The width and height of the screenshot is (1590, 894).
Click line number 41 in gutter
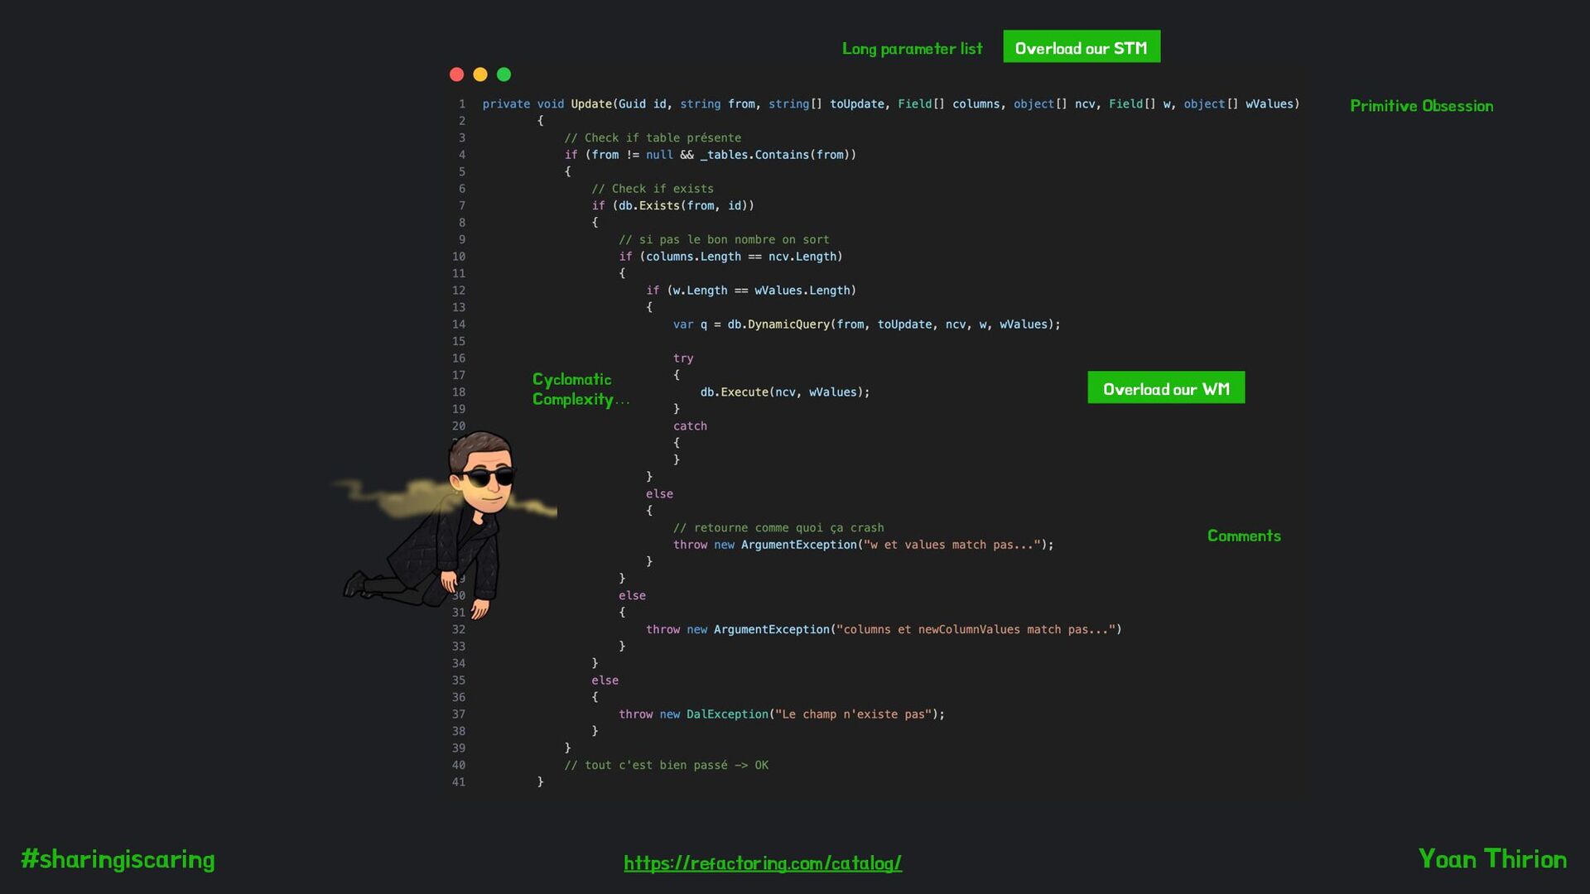point(459,782)
